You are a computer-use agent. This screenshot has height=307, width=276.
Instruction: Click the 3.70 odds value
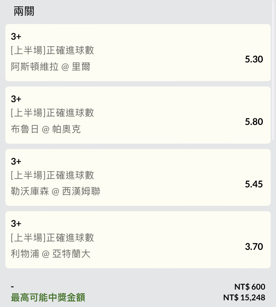click(254, 247)
